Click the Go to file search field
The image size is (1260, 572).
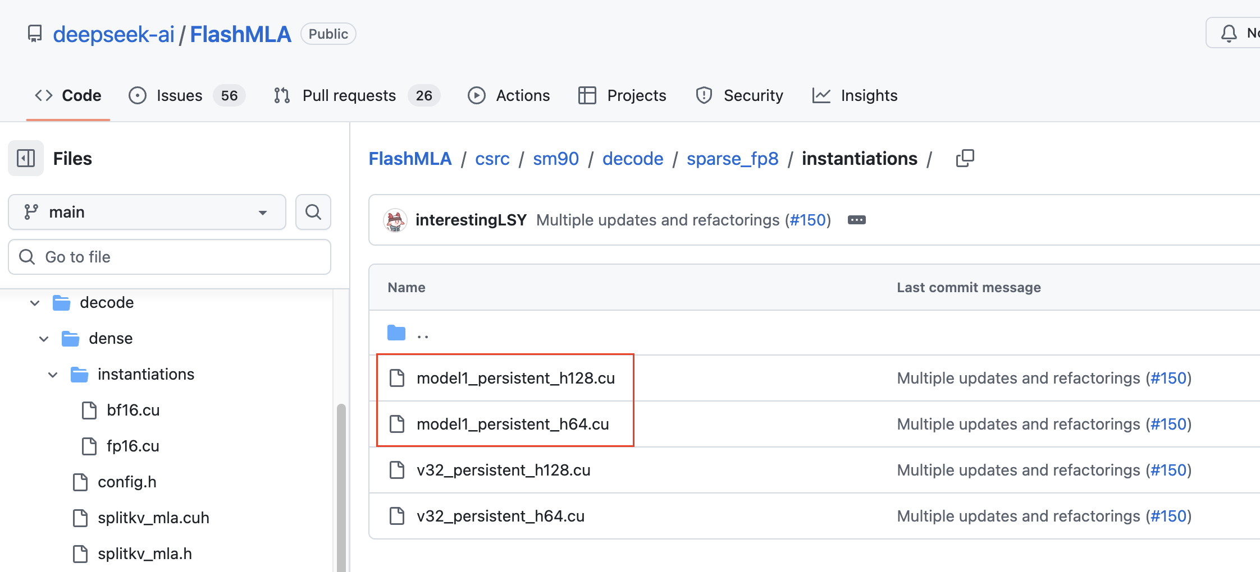pos(170,257)
